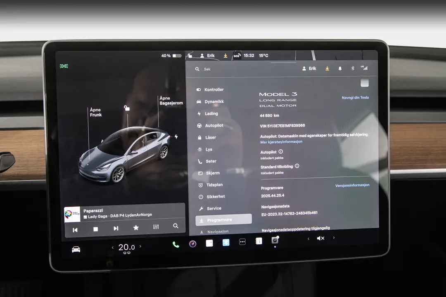Open the phone app
The height and width of the screenshot is (297, 446).
tap(176, 245)
